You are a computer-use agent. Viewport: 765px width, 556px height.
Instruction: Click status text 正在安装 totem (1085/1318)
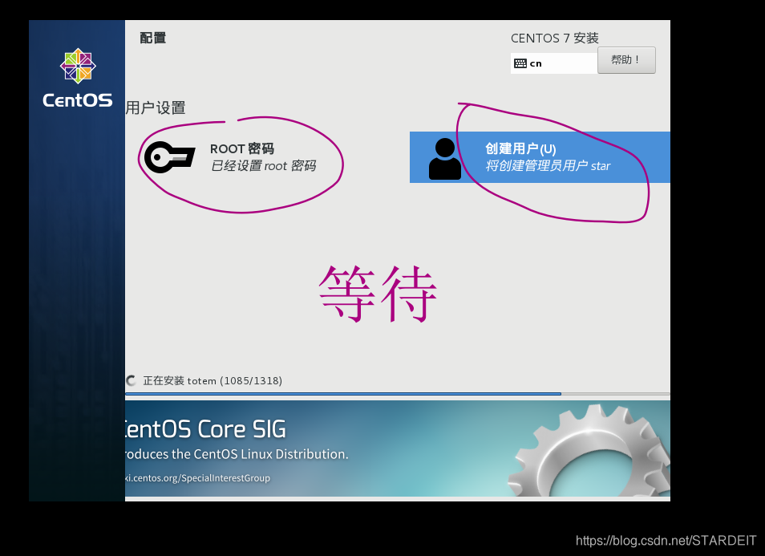coord(212,381)
